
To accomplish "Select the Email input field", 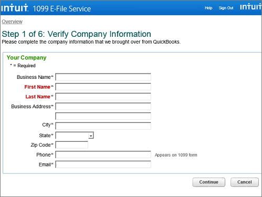I will 103,164.
